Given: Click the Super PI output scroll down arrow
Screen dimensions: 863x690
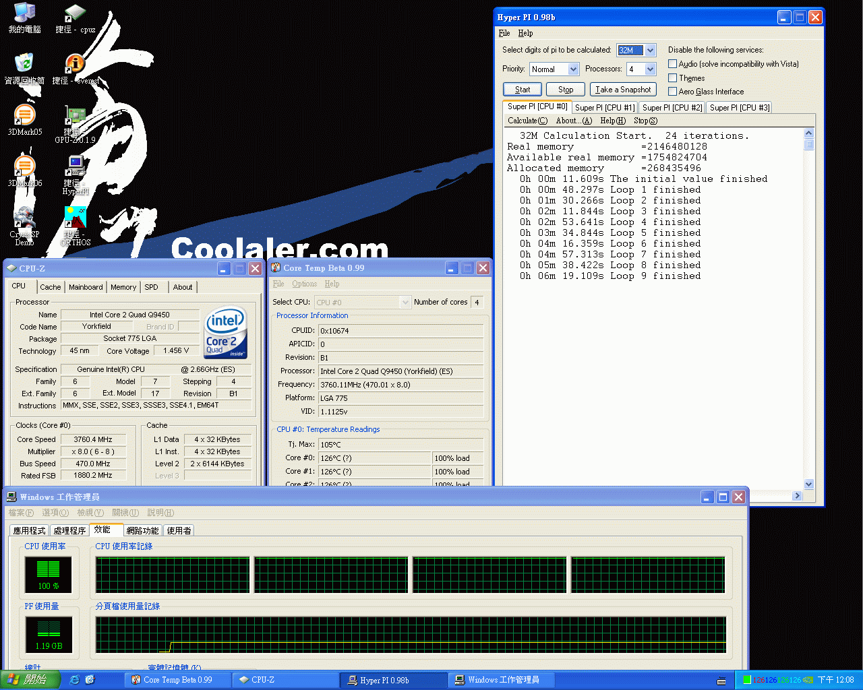Looking at the screenshot, I should point(809,484).
